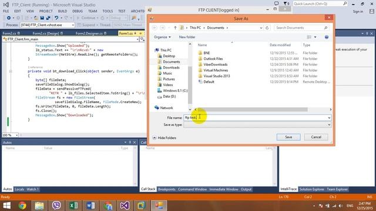Open Excel from the taskbar
This screenshot has height=211, width=376.
[73, 206]
